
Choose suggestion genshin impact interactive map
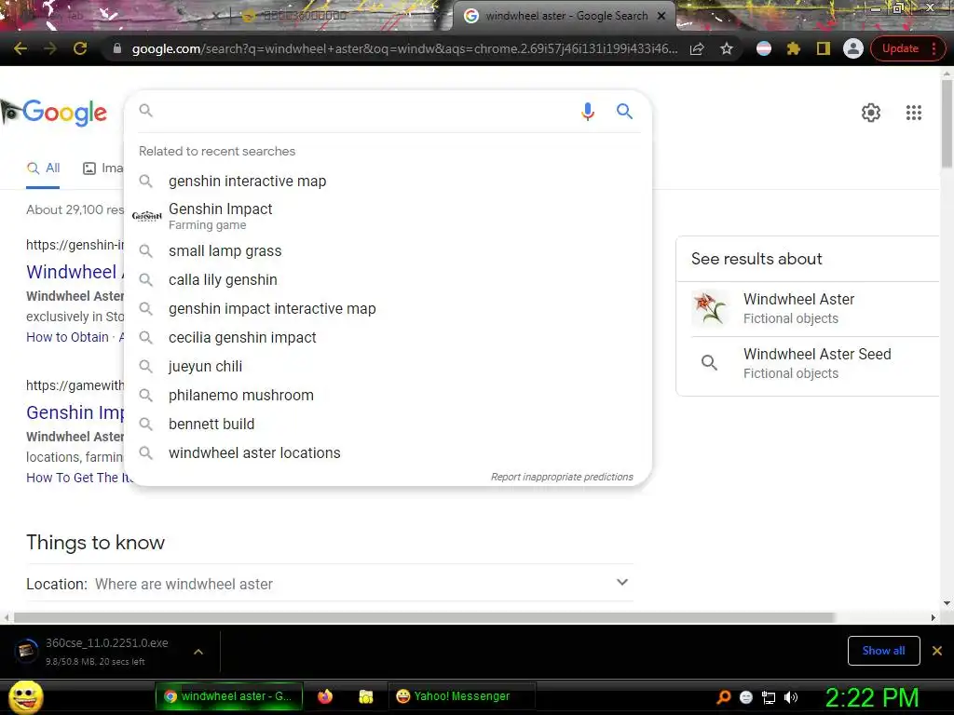[x=388, y=309]
